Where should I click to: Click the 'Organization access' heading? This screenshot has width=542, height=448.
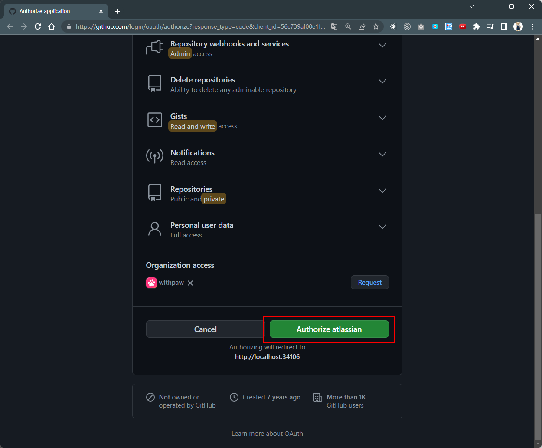click(180, 265)
